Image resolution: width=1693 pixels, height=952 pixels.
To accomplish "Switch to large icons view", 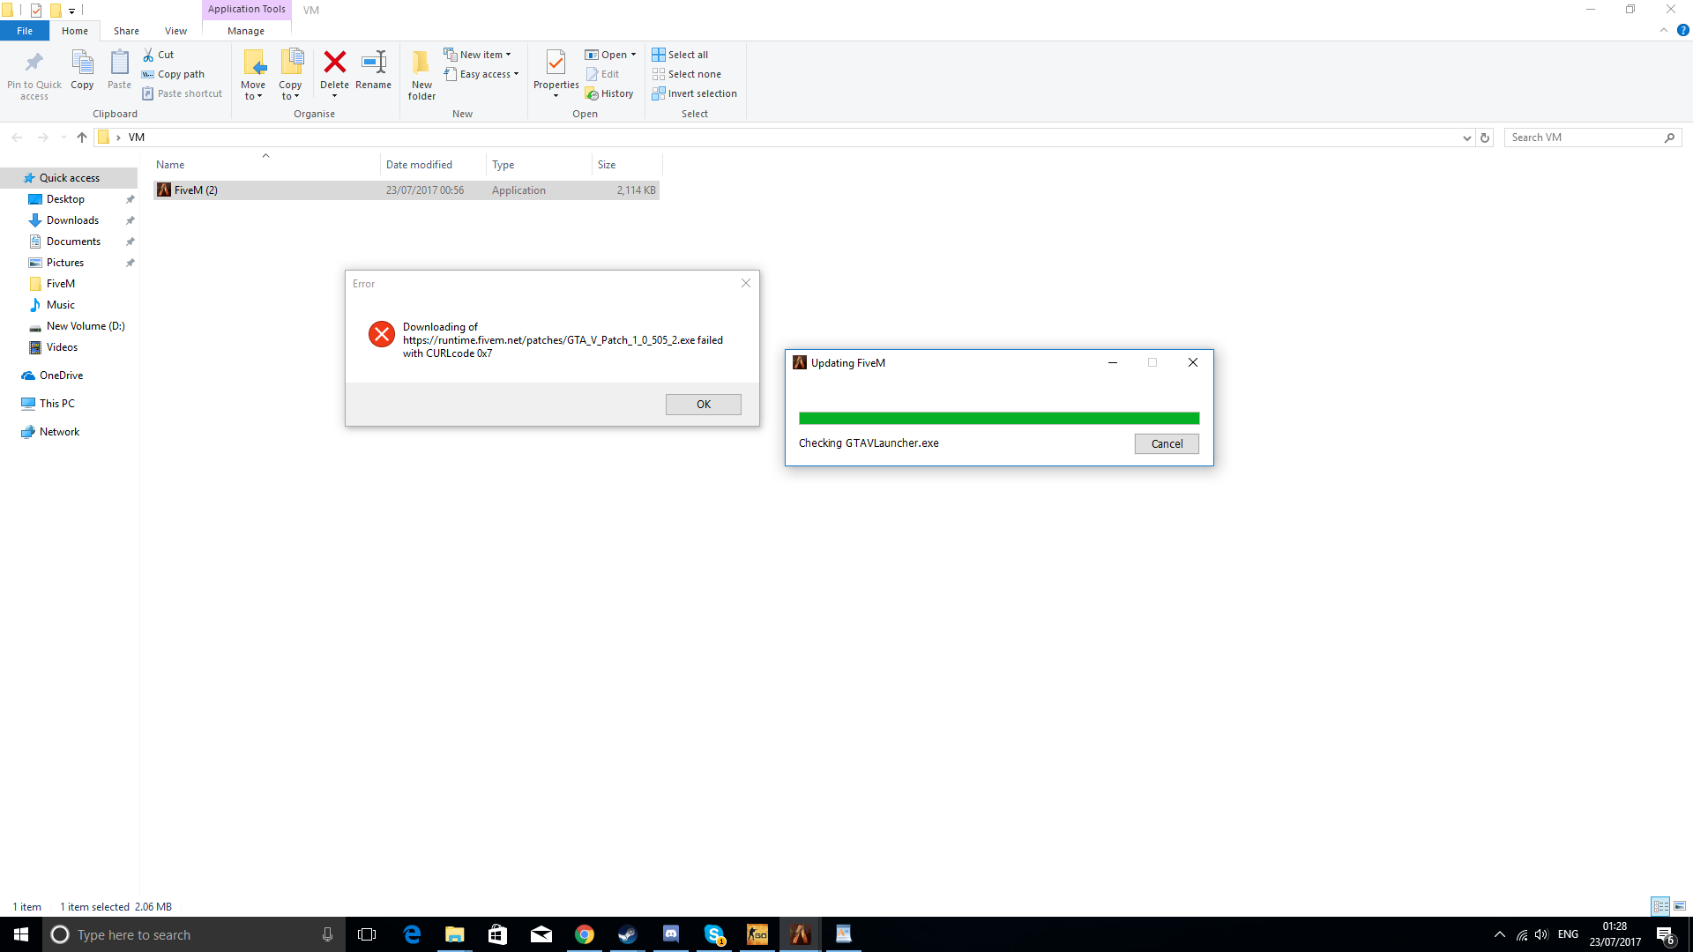I will pyautogui.click(x=1680, y=906).
